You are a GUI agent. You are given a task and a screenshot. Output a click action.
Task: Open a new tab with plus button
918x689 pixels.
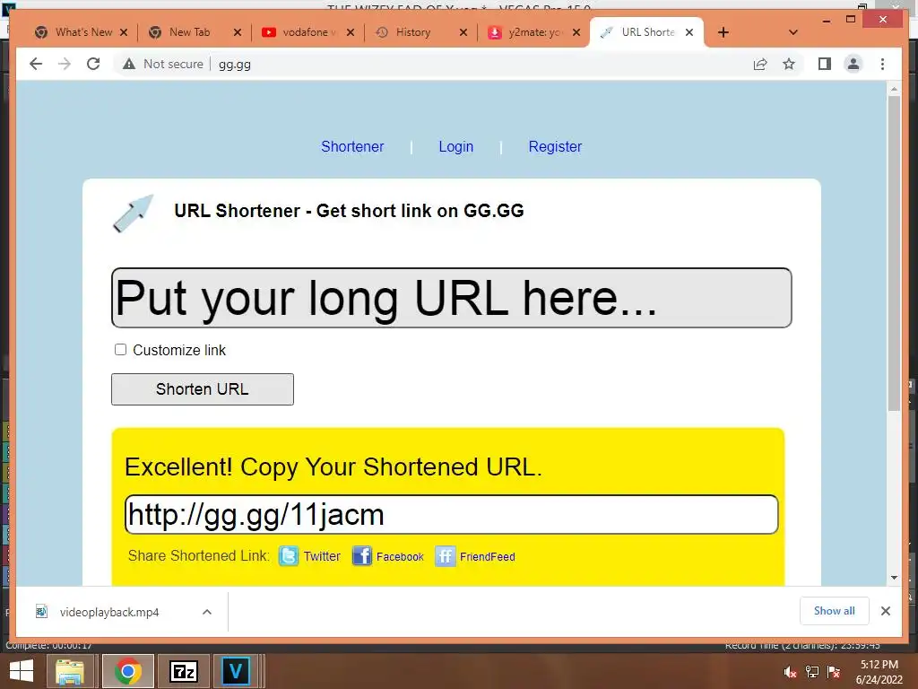(x=723, y=32)
